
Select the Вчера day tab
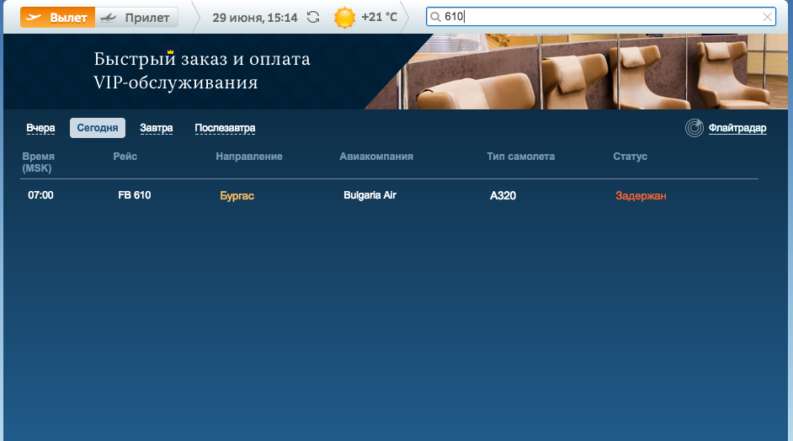pyautogui.click(x=40, y=128)
